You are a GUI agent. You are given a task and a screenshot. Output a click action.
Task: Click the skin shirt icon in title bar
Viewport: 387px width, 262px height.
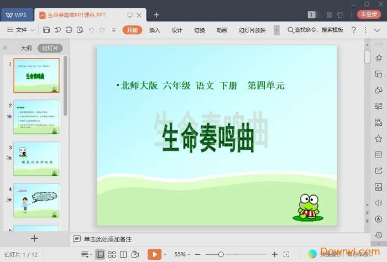(341, 15)
